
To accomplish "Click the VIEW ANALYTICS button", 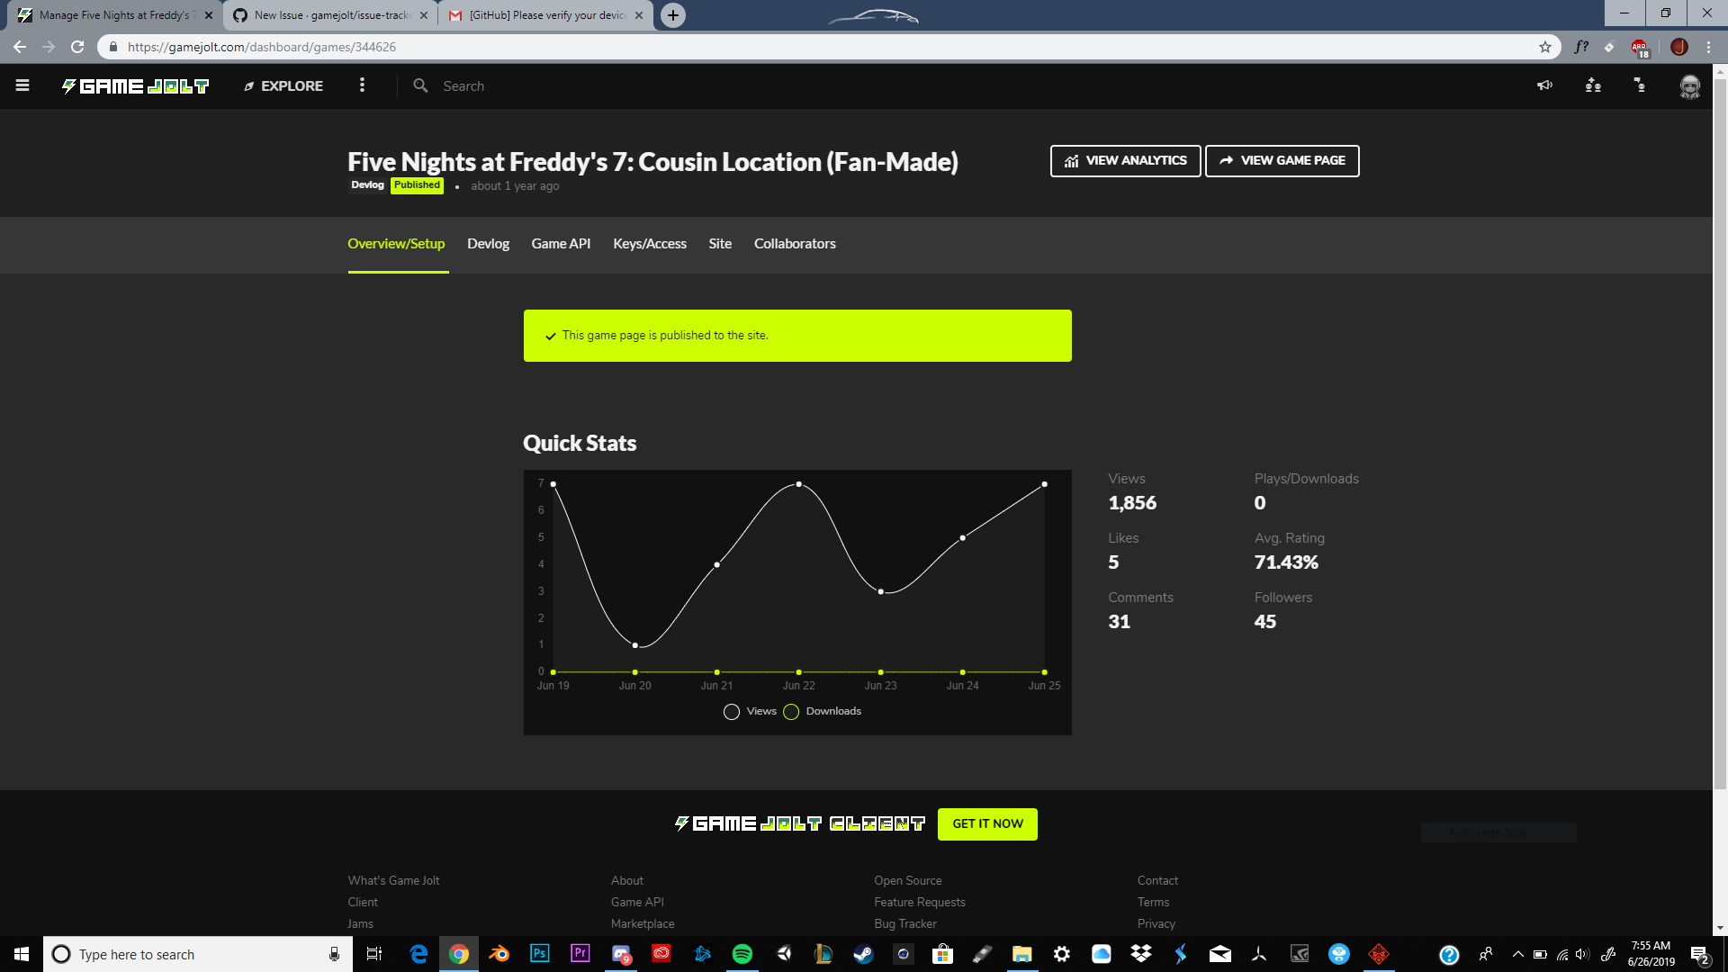I will coord(1125,160).
